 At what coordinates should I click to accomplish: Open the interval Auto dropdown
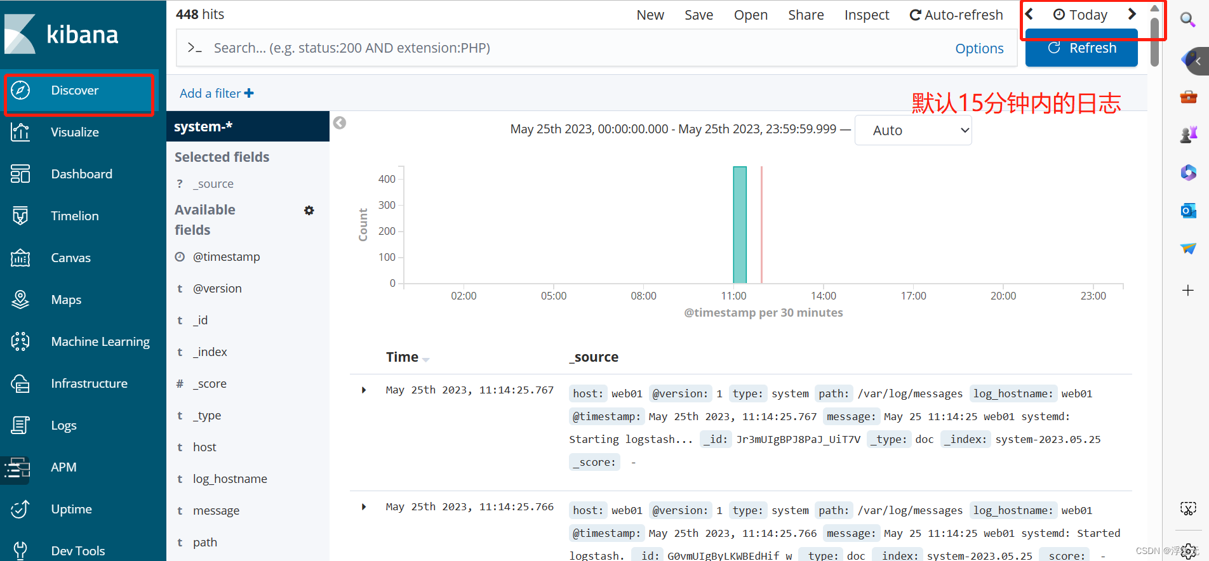tap(913, 130)
